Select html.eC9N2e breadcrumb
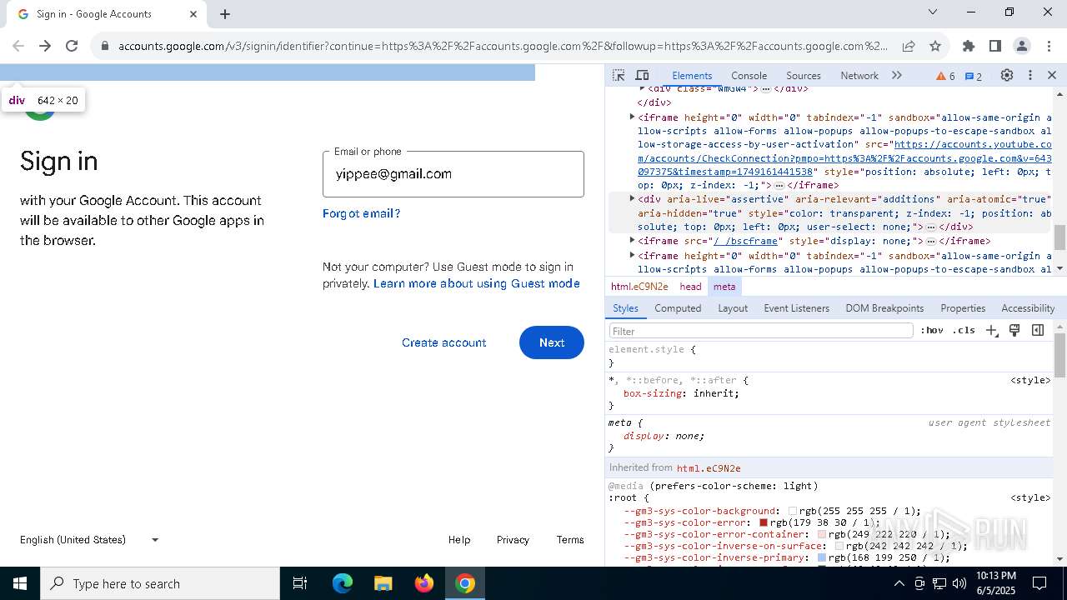1067x600 pixels. [x=639, y=287]
